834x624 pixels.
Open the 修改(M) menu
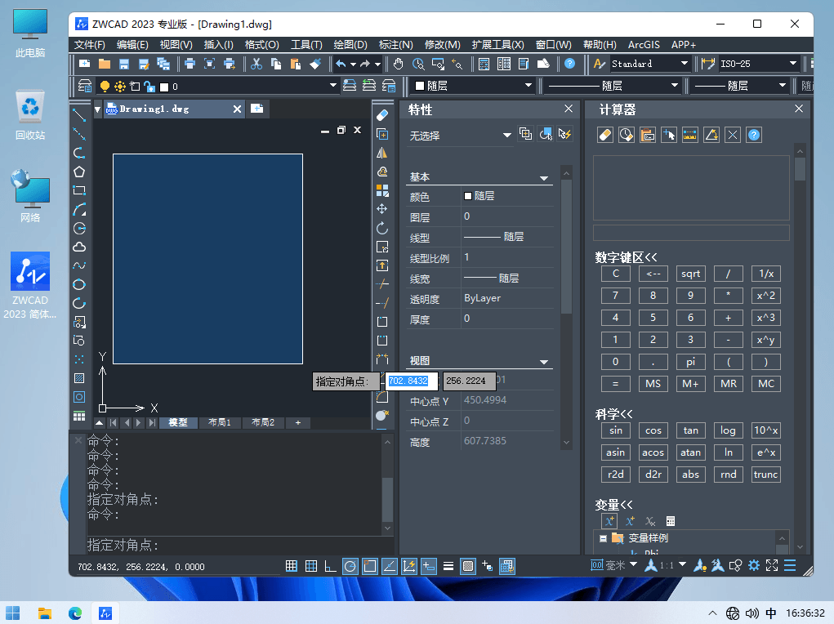pos(442,45)
